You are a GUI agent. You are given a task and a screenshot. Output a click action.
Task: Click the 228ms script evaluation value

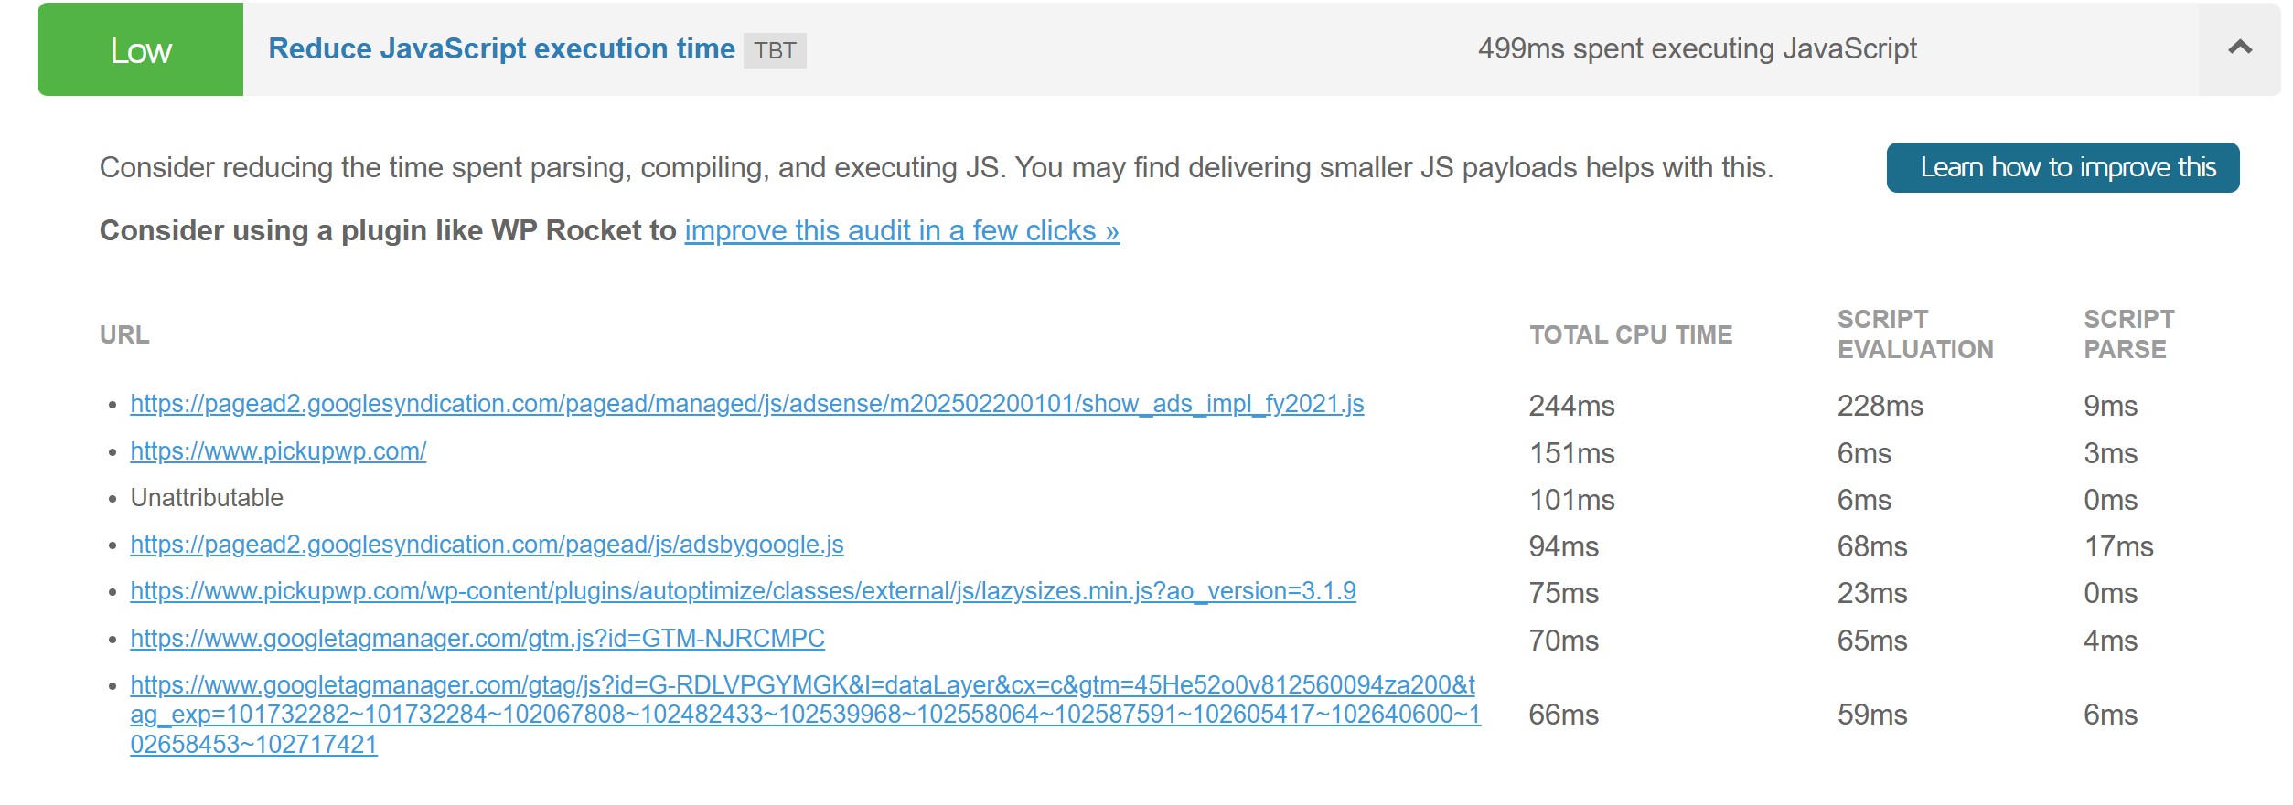[x=1880, y=406]
